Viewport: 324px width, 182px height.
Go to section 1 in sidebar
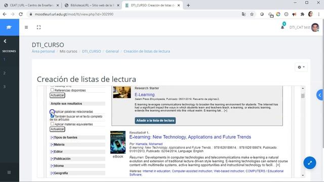5,60
